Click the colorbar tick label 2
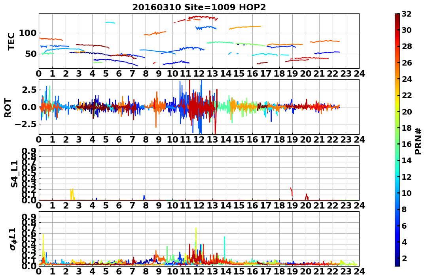The image size is (426, 280). pos(404,258)
